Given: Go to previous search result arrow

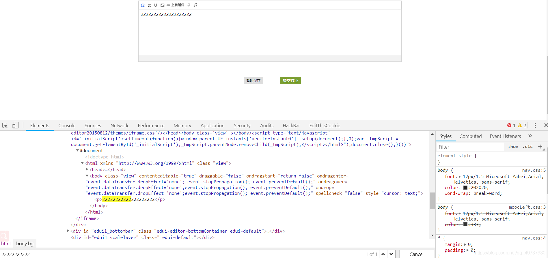Looking at the screenshot, I should point(383,254).
